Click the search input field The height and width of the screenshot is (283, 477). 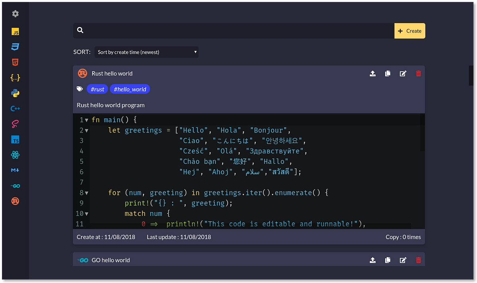[231, 31]
